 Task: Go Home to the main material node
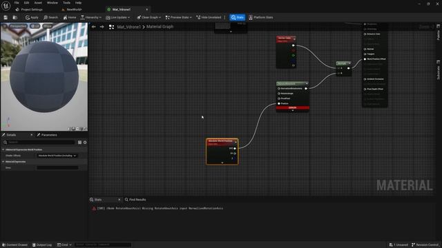(x=70, y=17)
